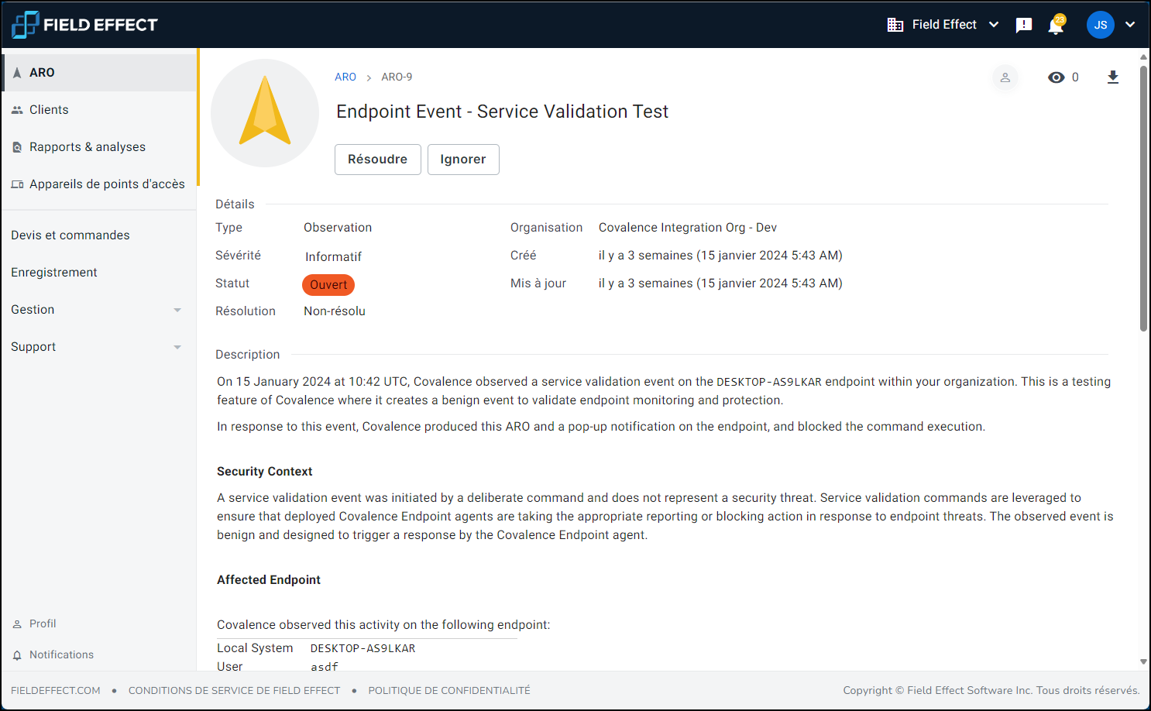Click the ARO breadcrumb link
The height and width of the screenshot is (711, 1151).
pyautogui.click(x=345, y=77)
